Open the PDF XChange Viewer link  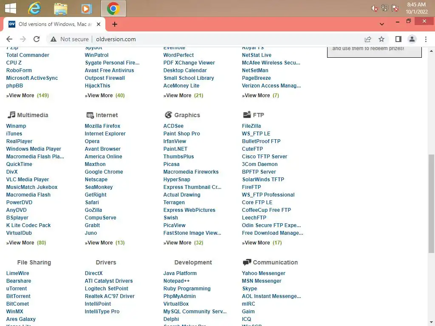pyautogui.click(x=189, y=63)
